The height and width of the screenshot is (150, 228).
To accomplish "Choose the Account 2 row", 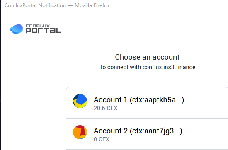I will [147, 134].
